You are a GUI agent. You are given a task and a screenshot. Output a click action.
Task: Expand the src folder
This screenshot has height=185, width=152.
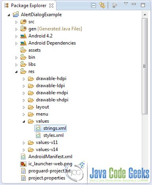pos(16,22)
